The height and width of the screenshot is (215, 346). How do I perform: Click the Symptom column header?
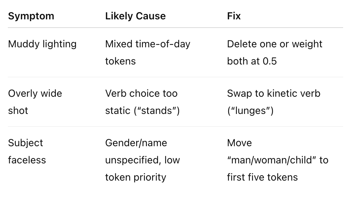click(31, 16)
